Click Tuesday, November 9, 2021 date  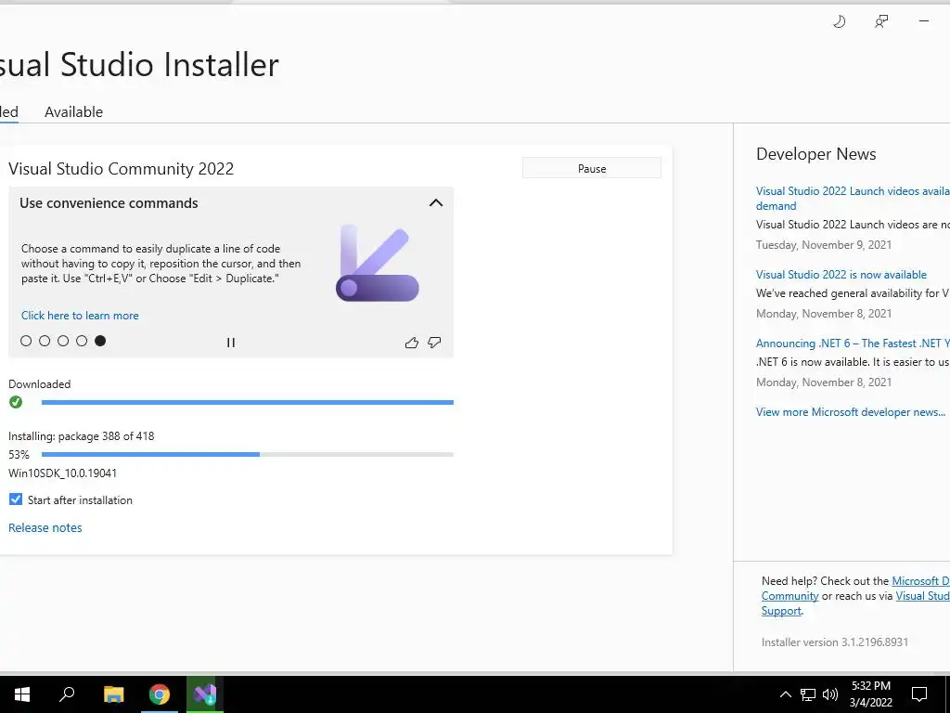click(824, 245)
